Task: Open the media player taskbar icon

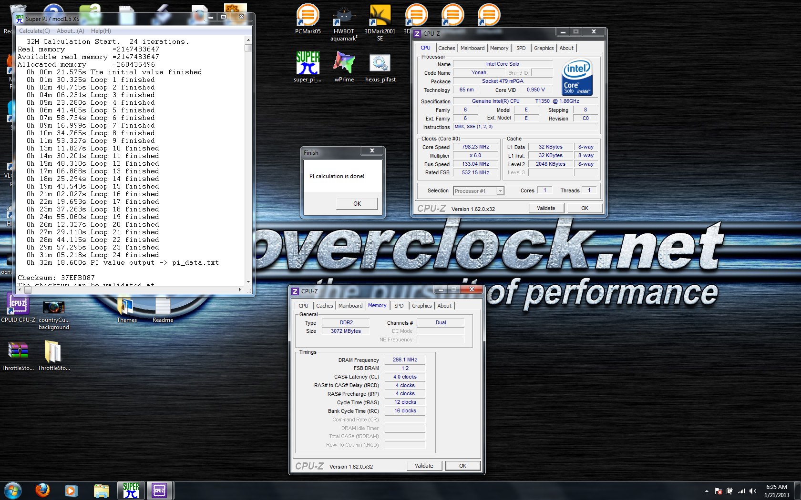Action: [71, 490]
